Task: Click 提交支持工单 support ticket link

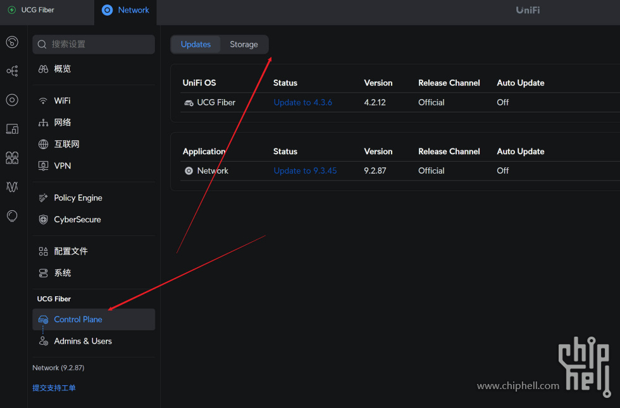Action: click(x=54, y=388)
